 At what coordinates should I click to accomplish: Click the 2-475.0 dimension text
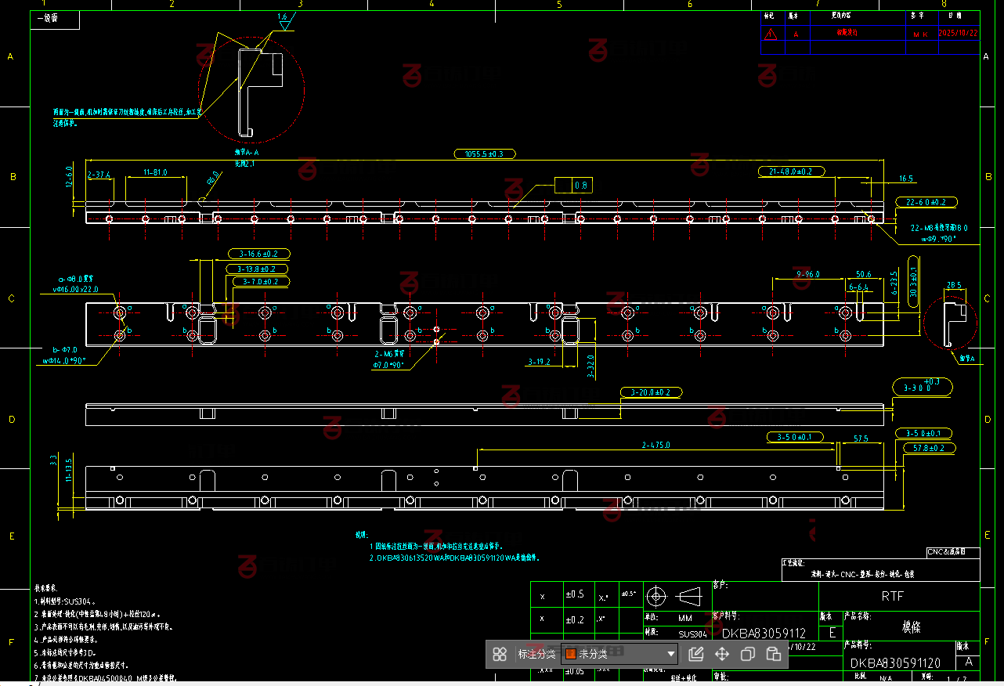coord(656,445)
